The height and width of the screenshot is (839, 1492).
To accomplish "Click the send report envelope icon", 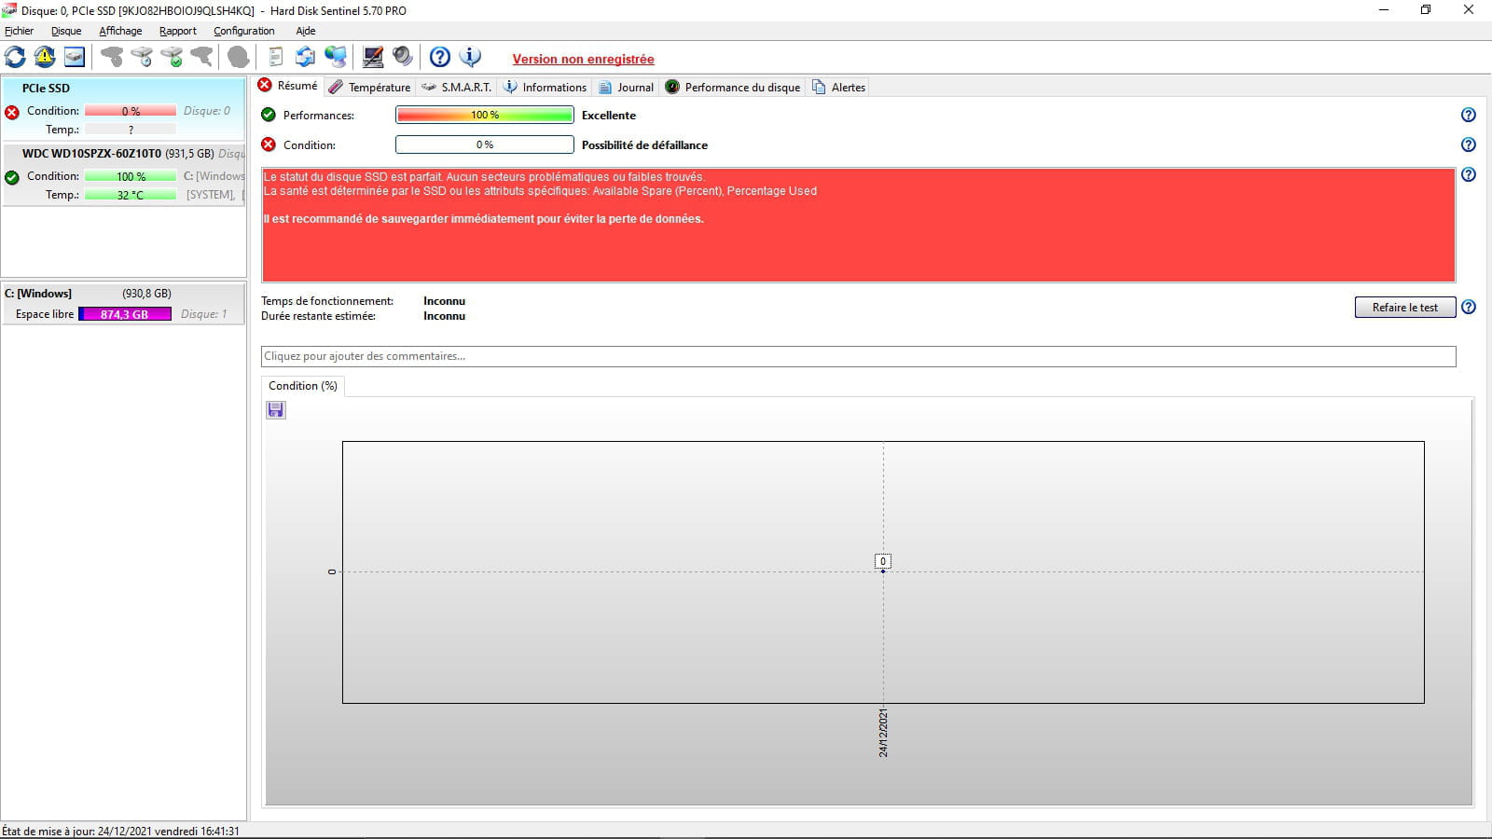I will [305, 57].
